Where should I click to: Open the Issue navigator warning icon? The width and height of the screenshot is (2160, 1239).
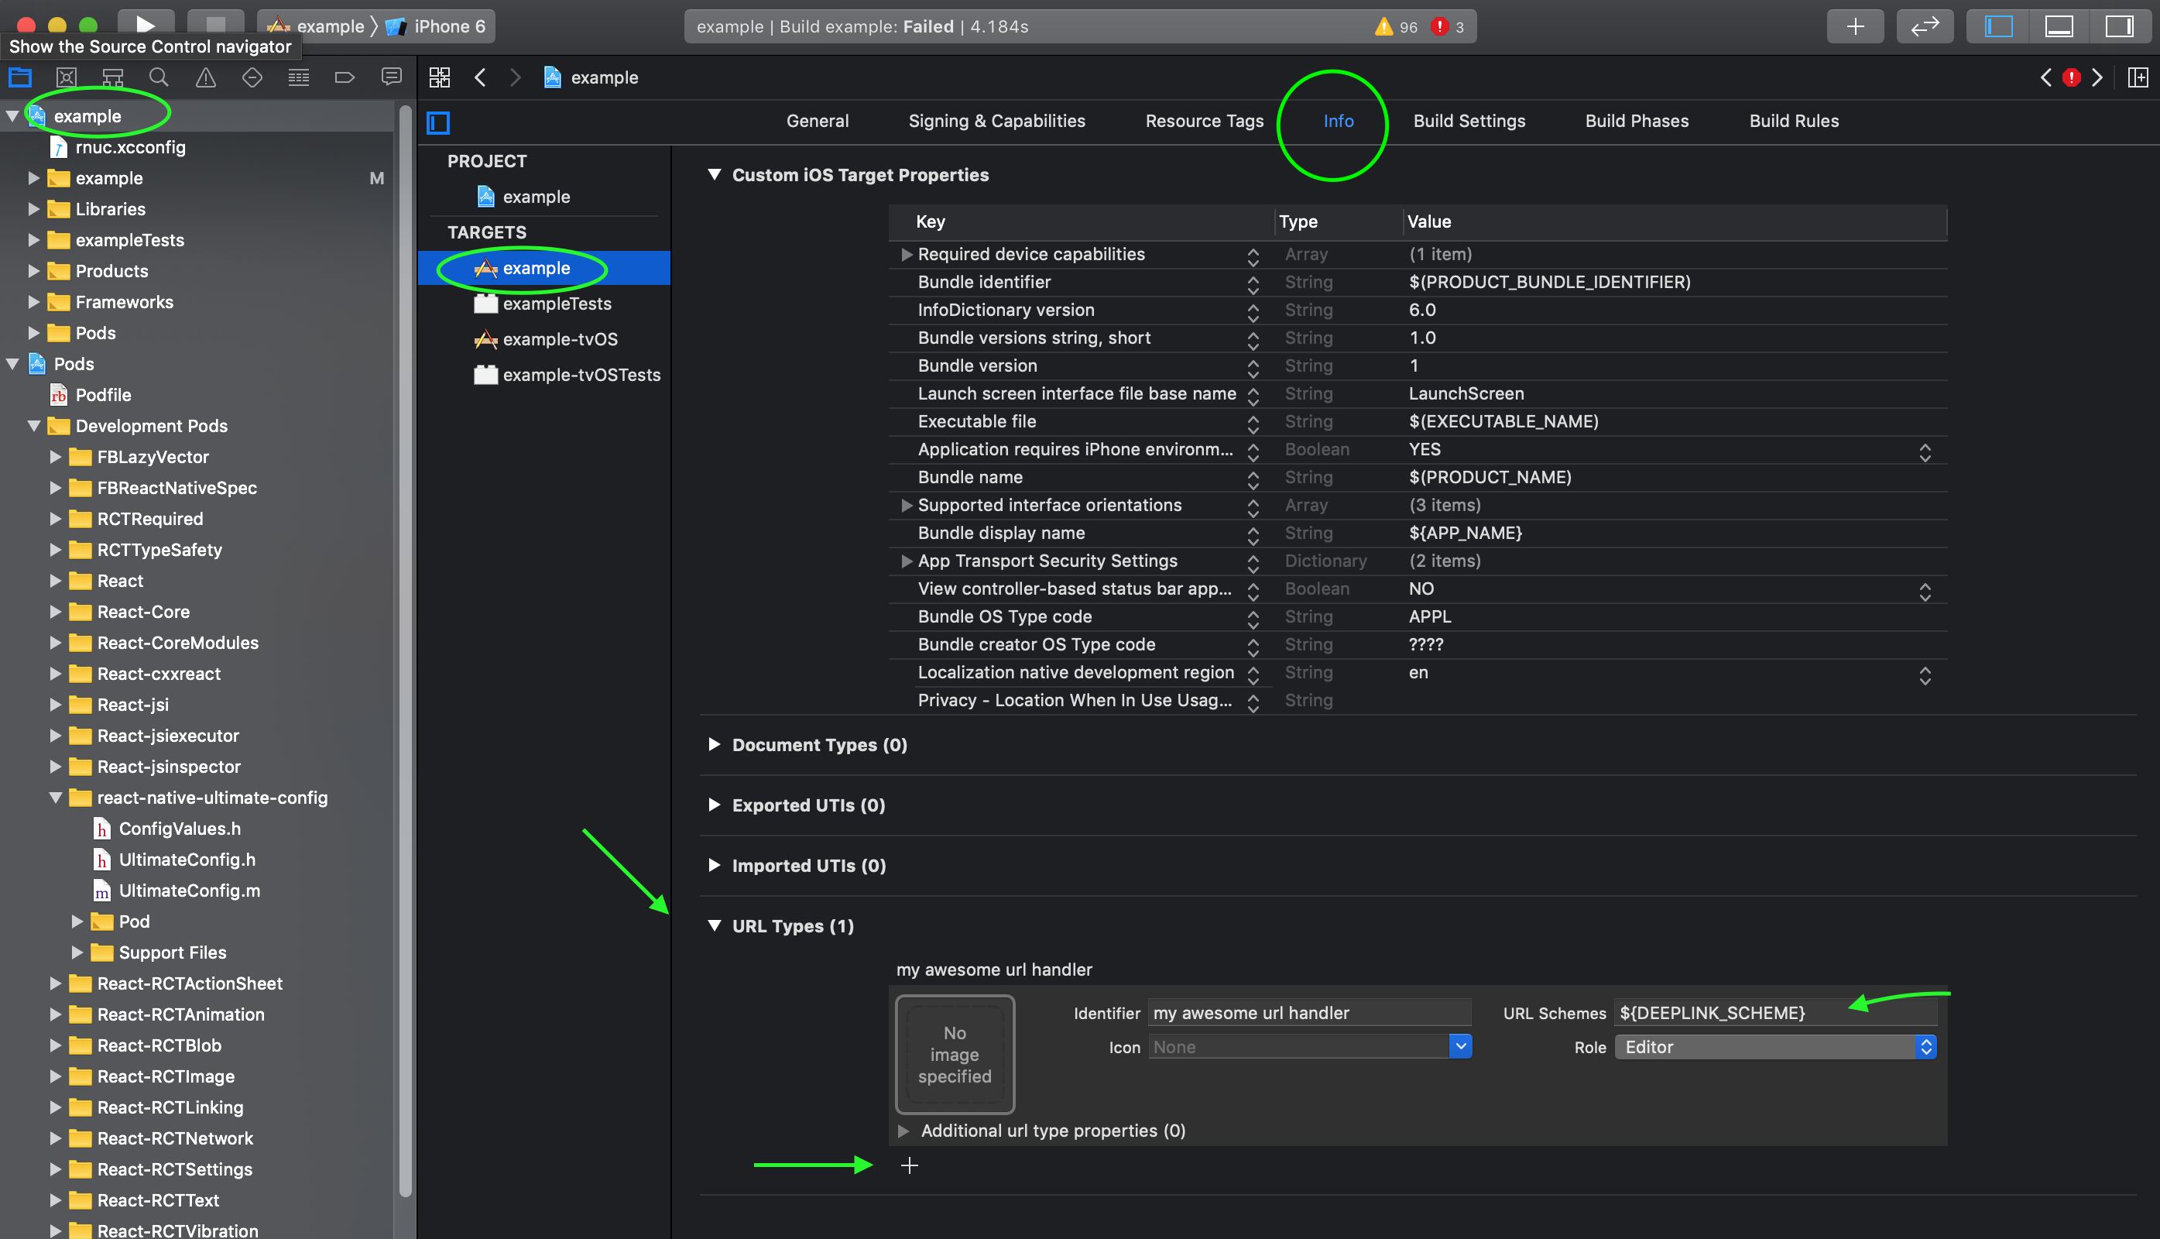pyautogui.click(x=205, y=77)
